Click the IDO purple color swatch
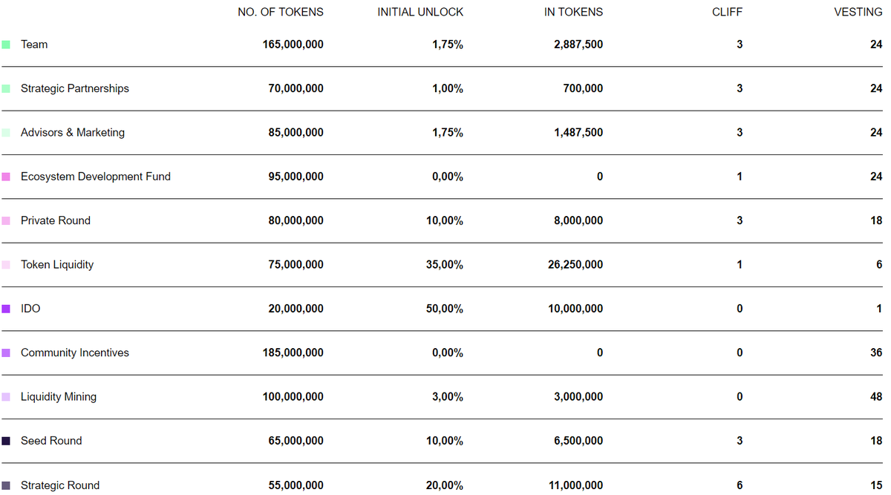Image resolution: width=891 pixels, height=495 pixels. 6,309
